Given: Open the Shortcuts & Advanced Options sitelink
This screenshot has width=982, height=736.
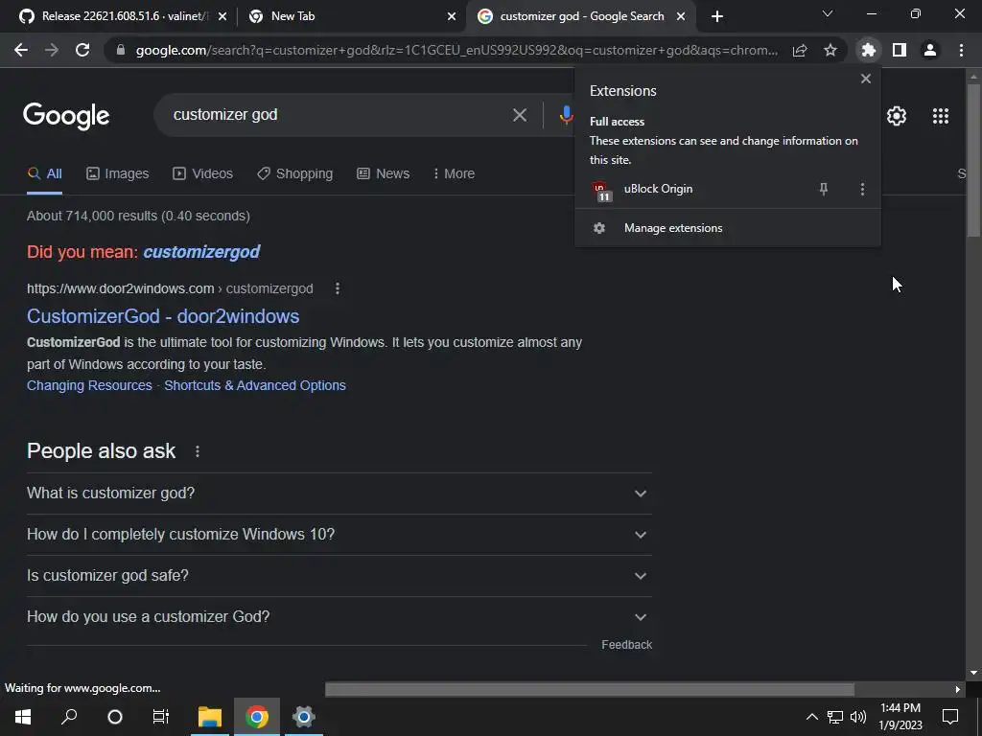Looking at the screenshot, I should (255, 385).
